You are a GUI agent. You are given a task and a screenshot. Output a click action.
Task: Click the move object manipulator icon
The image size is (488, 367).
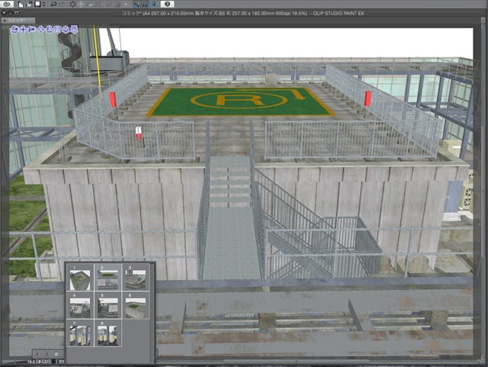[40, 30]
